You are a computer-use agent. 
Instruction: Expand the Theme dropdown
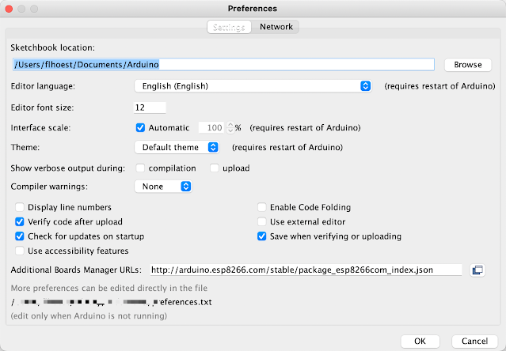coord(177,147)
